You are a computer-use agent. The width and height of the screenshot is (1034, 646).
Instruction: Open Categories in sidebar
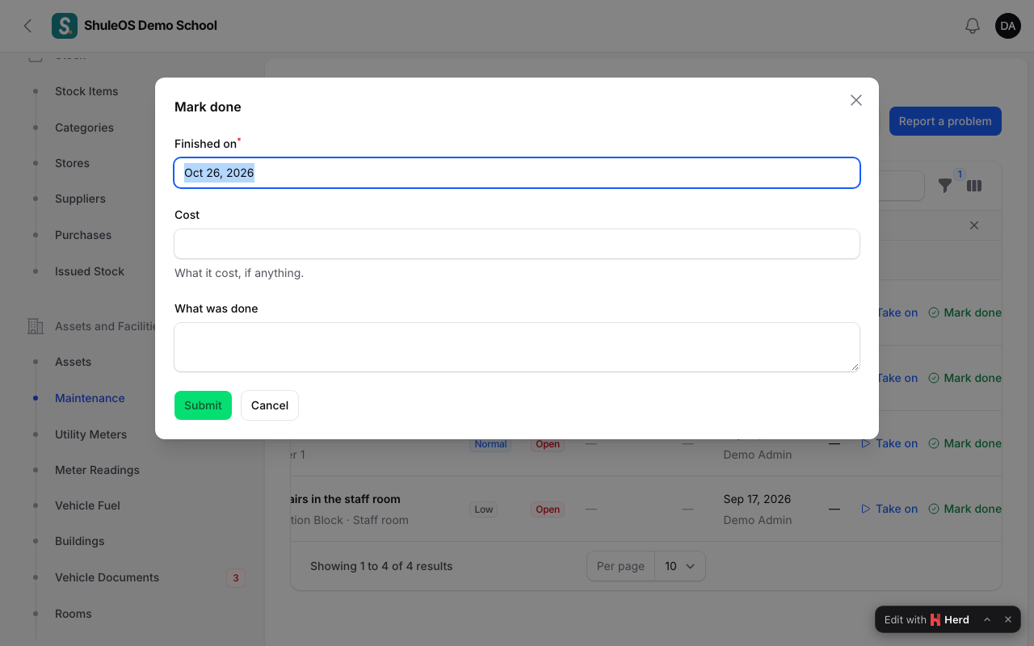[x=84, y=128]
